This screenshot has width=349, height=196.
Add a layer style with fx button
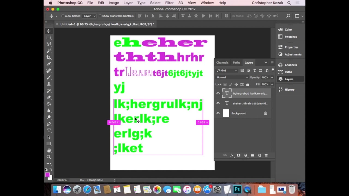point(232,155)
